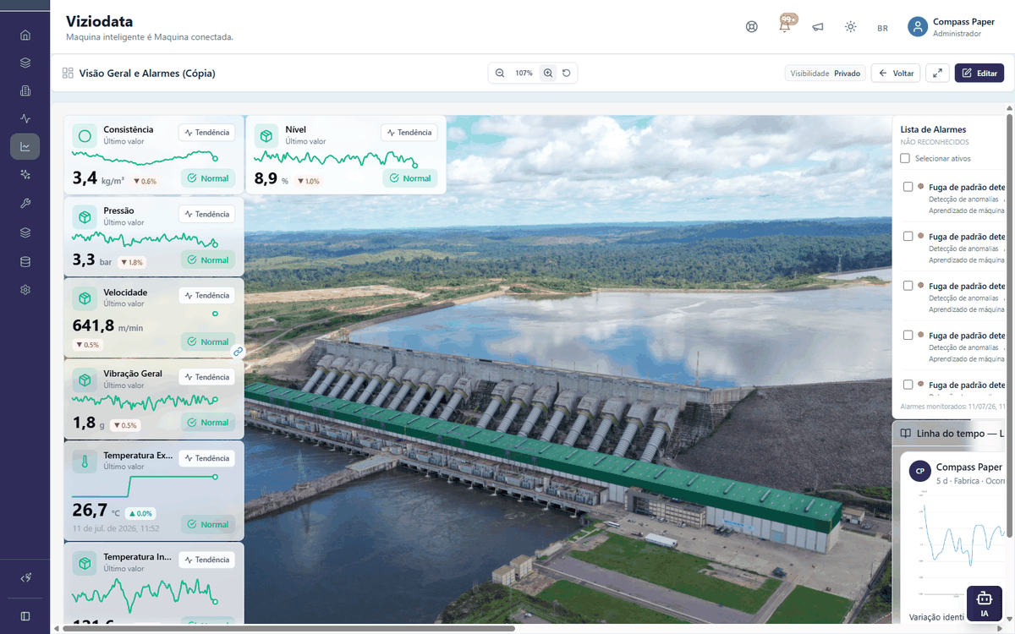This screenshot has width=1015, height=634.
Task: Check the Selecionar ativos checkbox
Action: [905, 158]
